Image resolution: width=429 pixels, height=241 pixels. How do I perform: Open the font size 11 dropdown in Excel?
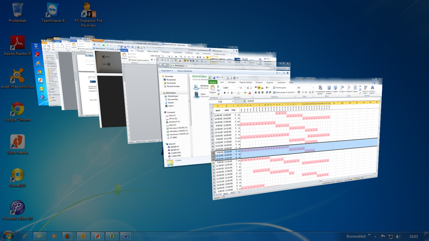point(245,88)
